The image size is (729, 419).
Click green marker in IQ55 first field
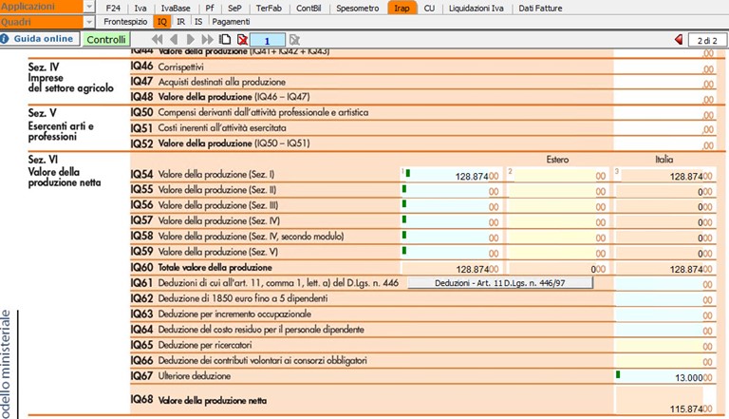coord(404,188)
